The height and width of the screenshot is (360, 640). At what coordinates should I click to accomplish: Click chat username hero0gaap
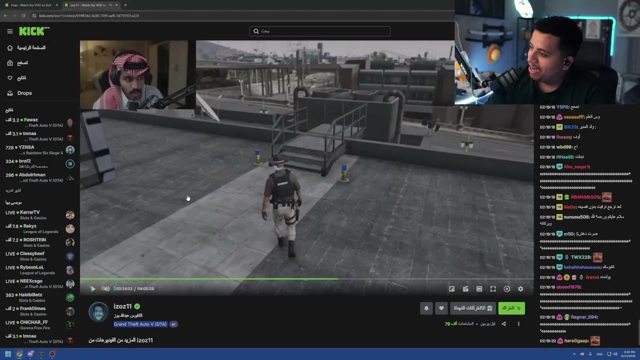pos(576,341)
